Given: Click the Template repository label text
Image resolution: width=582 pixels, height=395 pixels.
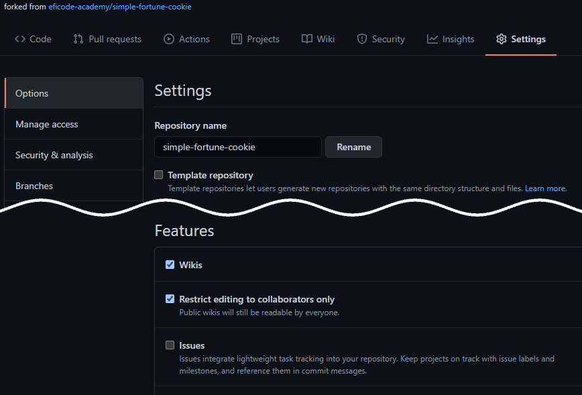Looking at the screenshot, I should click(211, 175).
